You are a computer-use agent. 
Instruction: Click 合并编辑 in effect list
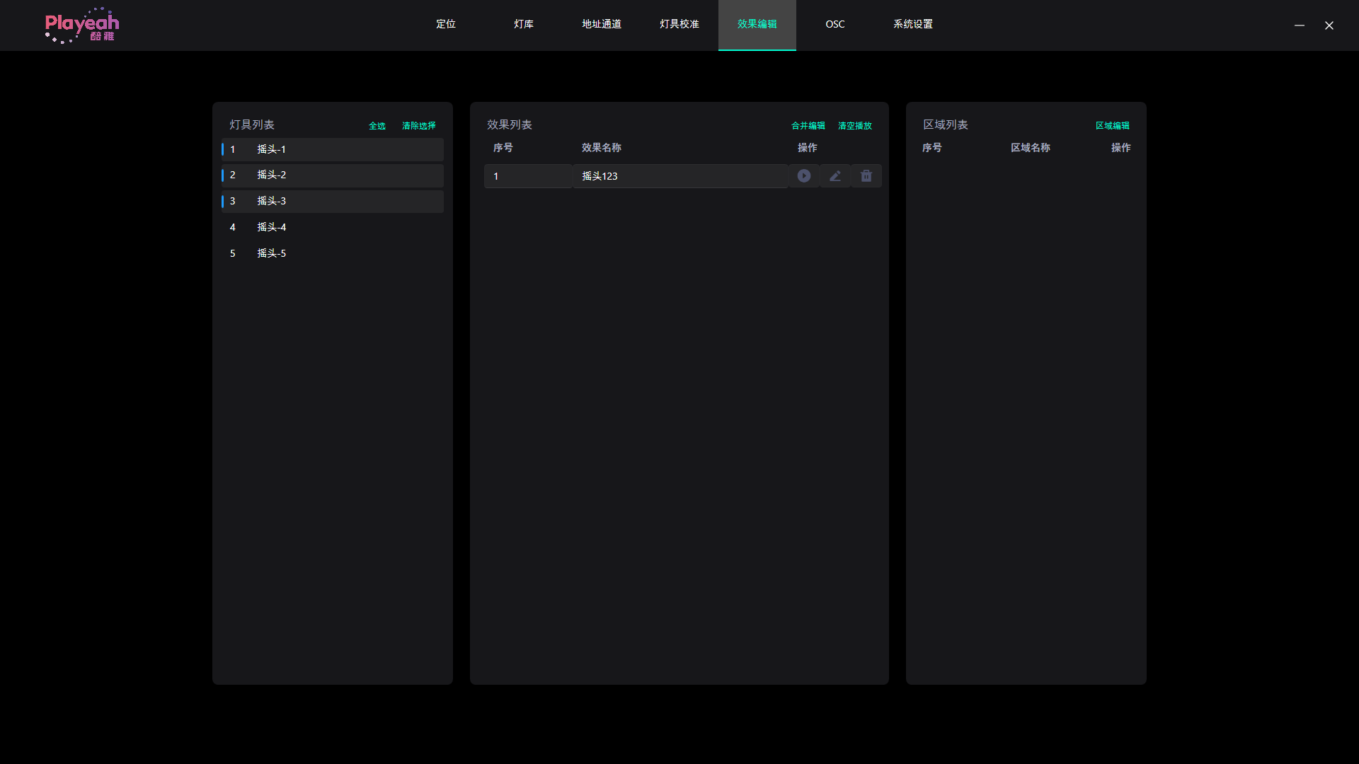click(808, 126)
